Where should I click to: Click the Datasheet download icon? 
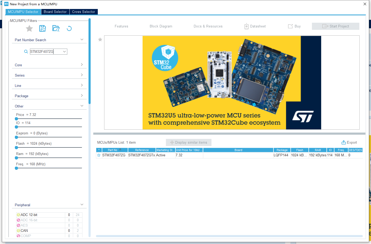point(246,26)
